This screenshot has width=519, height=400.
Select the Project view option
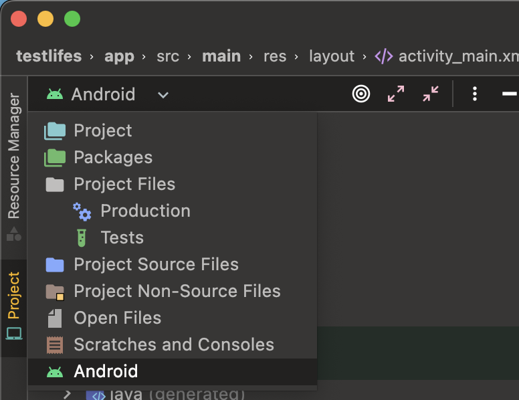click(172, 130)
